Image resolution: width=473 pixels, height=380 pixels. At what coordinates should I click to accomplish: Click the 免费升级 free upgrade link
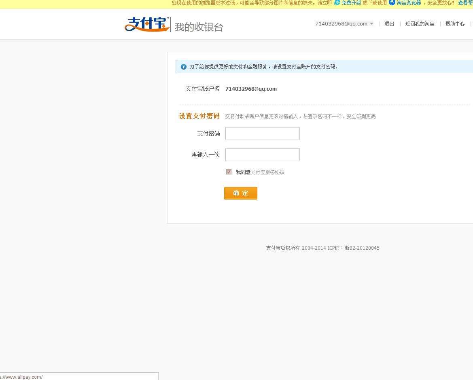350,3
